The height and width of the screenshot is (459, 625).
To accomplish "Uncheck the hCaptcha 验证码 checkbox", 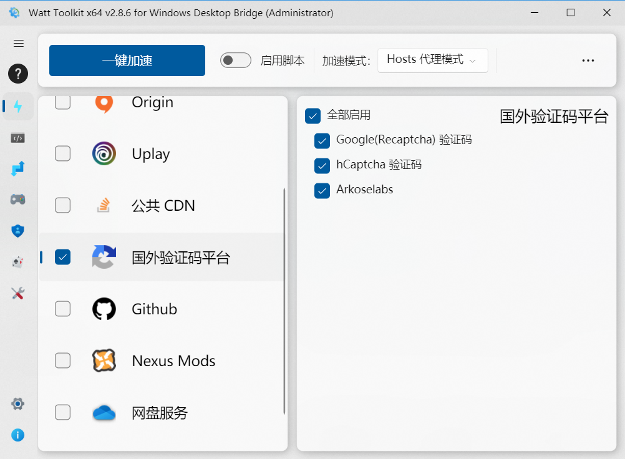I will [322, 166].
